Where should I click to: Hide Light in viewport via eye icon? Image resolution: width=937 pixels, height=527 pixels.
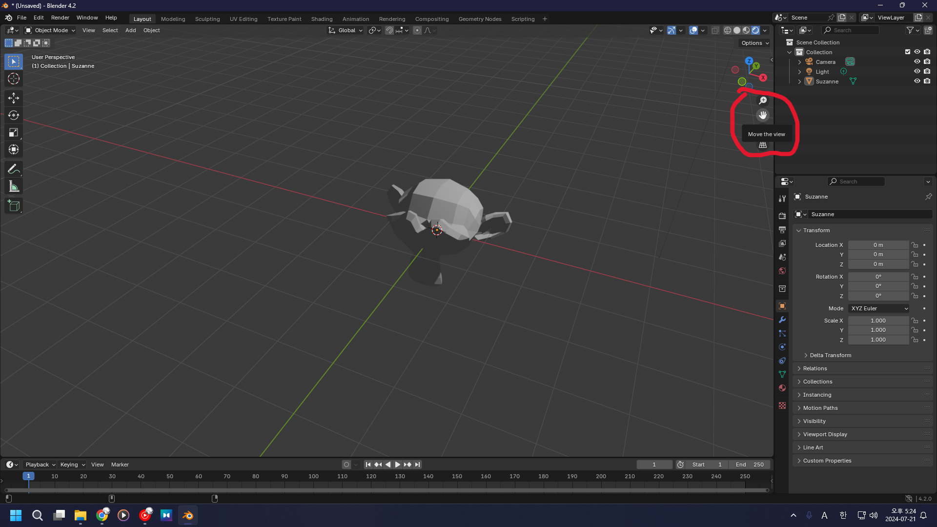tap(917, 71)
